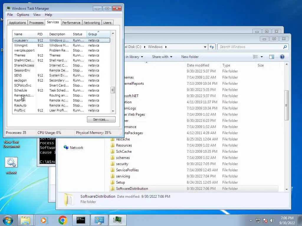Switch to the Applications tab
The image size is (302, 226).
pos(17,23)
